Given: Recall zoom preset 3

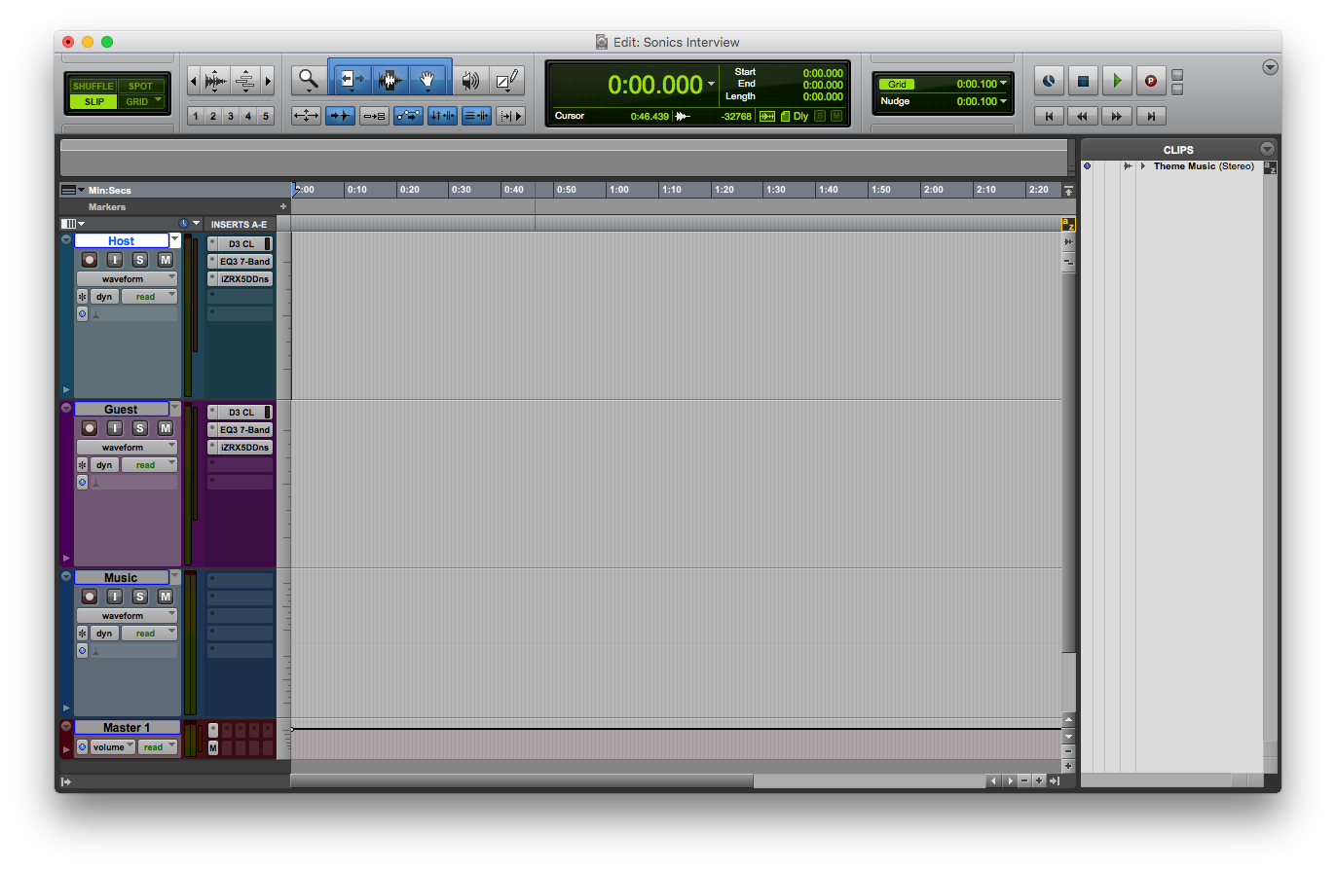Looking at the screenshot, I should 230,116.
